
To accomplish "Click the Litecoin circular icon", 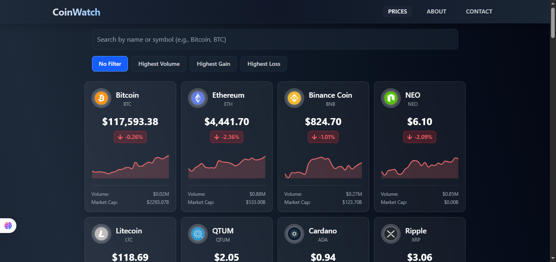I will pos(101,234).
